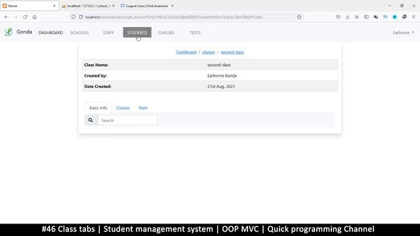Viewport: 420px width, 236px height.
Task: Click the blue round extension icon
Action: pyautogui.click(x=395, y=17)
